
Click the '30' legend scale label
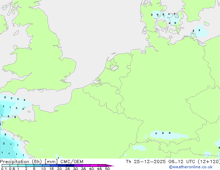(x=75, y=169)
